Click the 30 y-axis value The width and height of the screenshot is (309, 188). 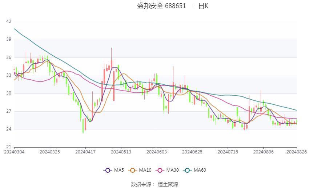click(x=9, y=93)
